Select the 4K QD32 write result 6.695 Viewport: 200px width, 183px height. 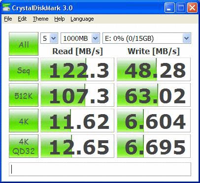(x=154, y=146)
